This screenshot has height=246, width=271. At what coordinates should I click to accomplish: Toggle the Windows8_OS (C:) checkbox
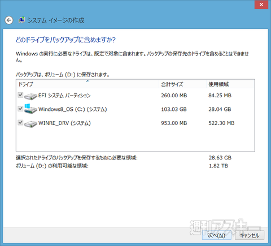(20, 109)
